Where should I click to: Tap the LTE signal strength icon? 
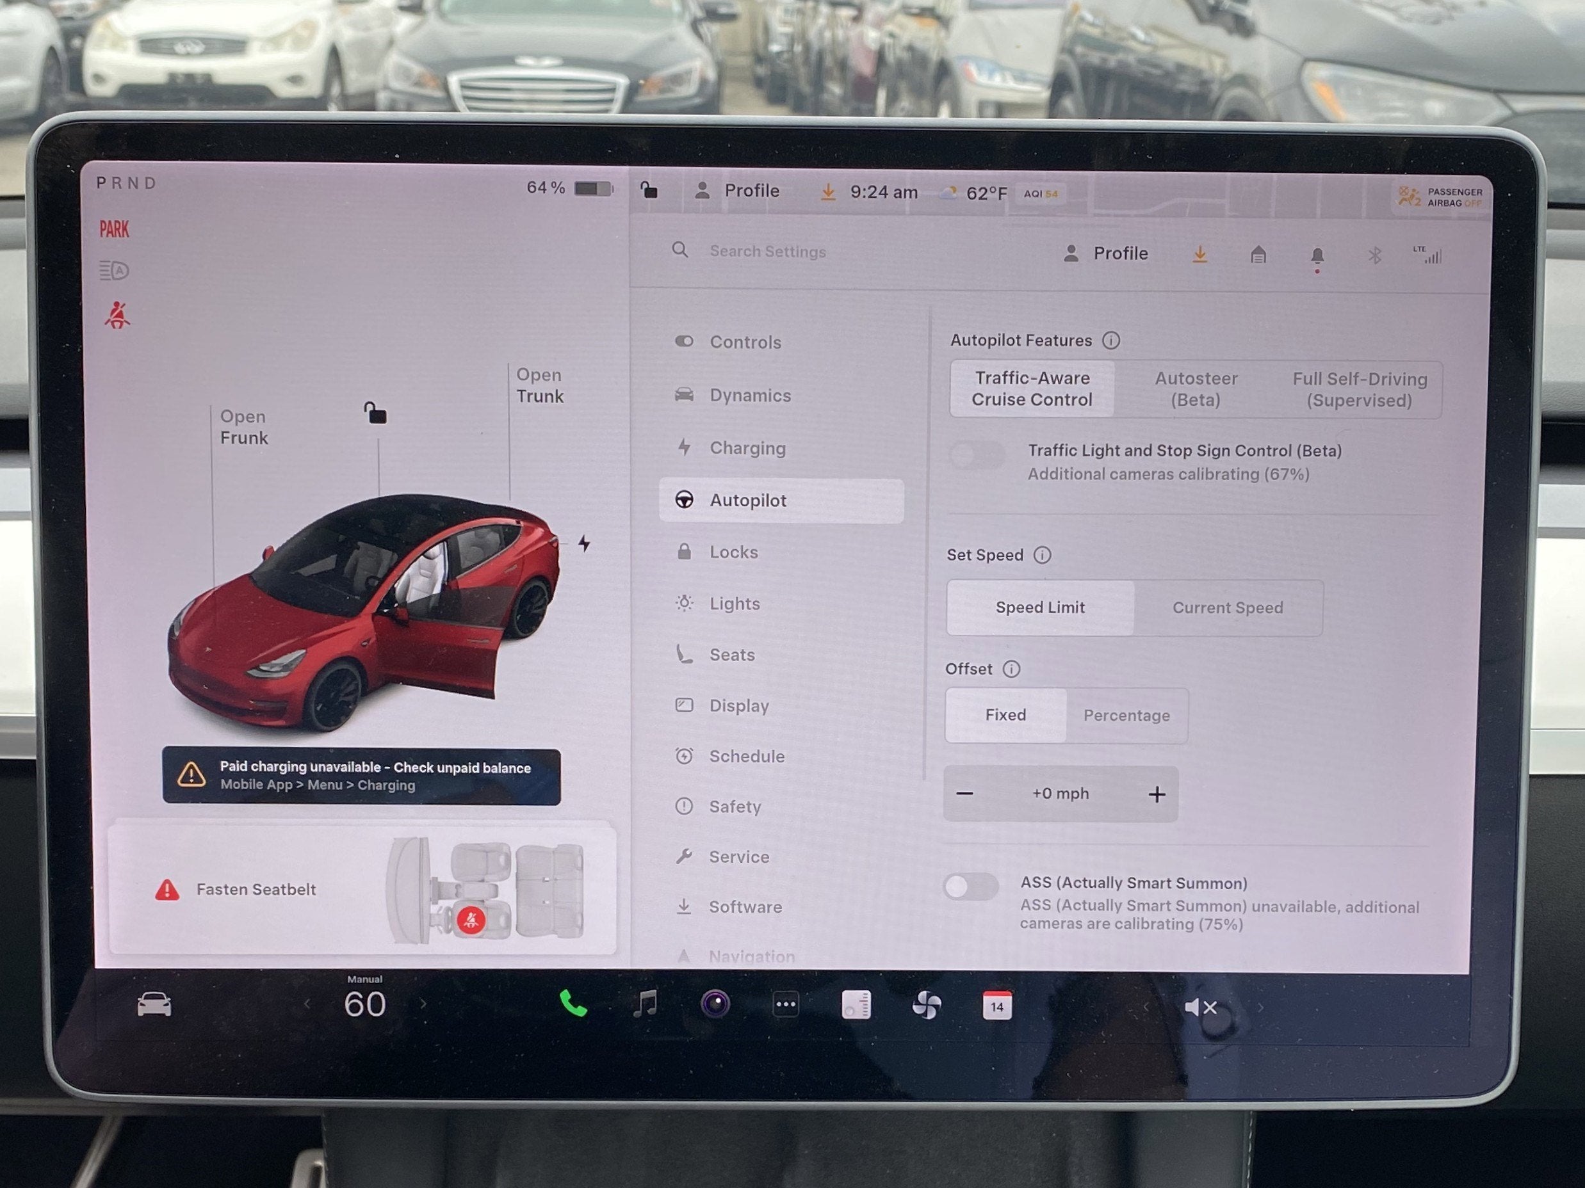tap(1427, 255)
